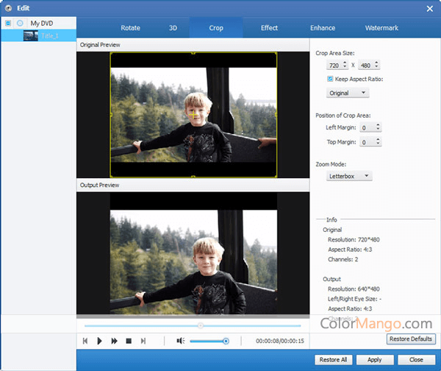
Task: Select the Title_1 video thumbnail
Action: 31,35
